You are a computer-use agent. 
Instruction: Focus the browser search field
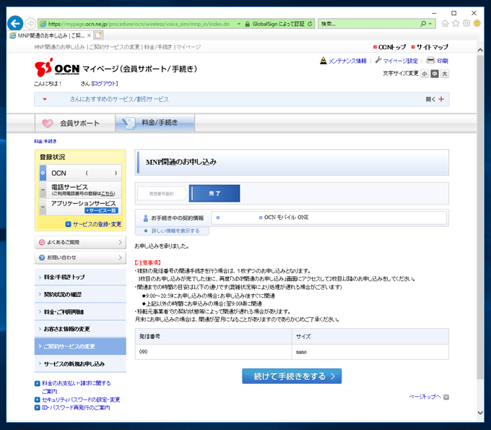pos(369,24)
